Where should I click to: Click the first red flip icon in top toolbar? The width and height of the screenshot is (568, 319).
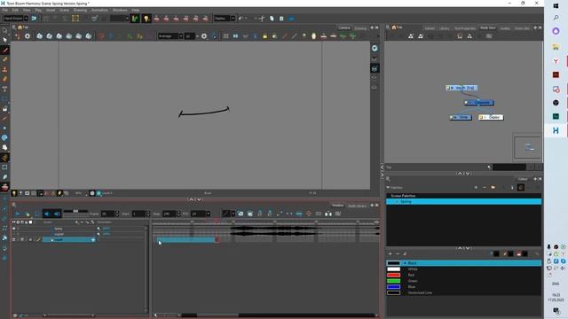(x=156, y=19)
